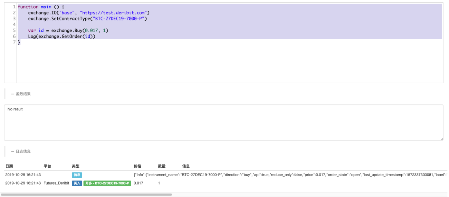Click the JSON info text in the log row
Viewport: 449px width, 197px height.
click(x=290, y=175)
